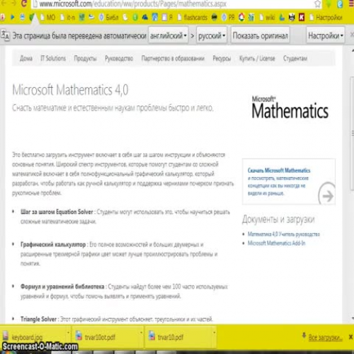Click keyboard.jpg file icon in downloads bar

[5, 336]
